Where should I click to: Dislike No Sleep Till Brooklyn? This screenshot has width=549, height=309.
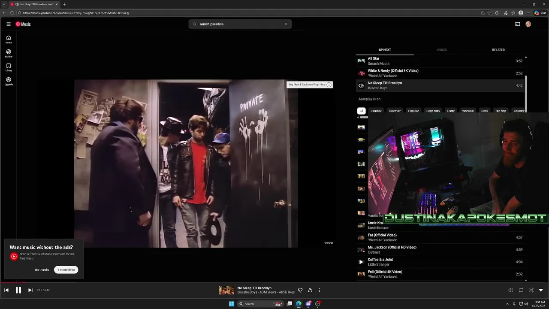300,290
